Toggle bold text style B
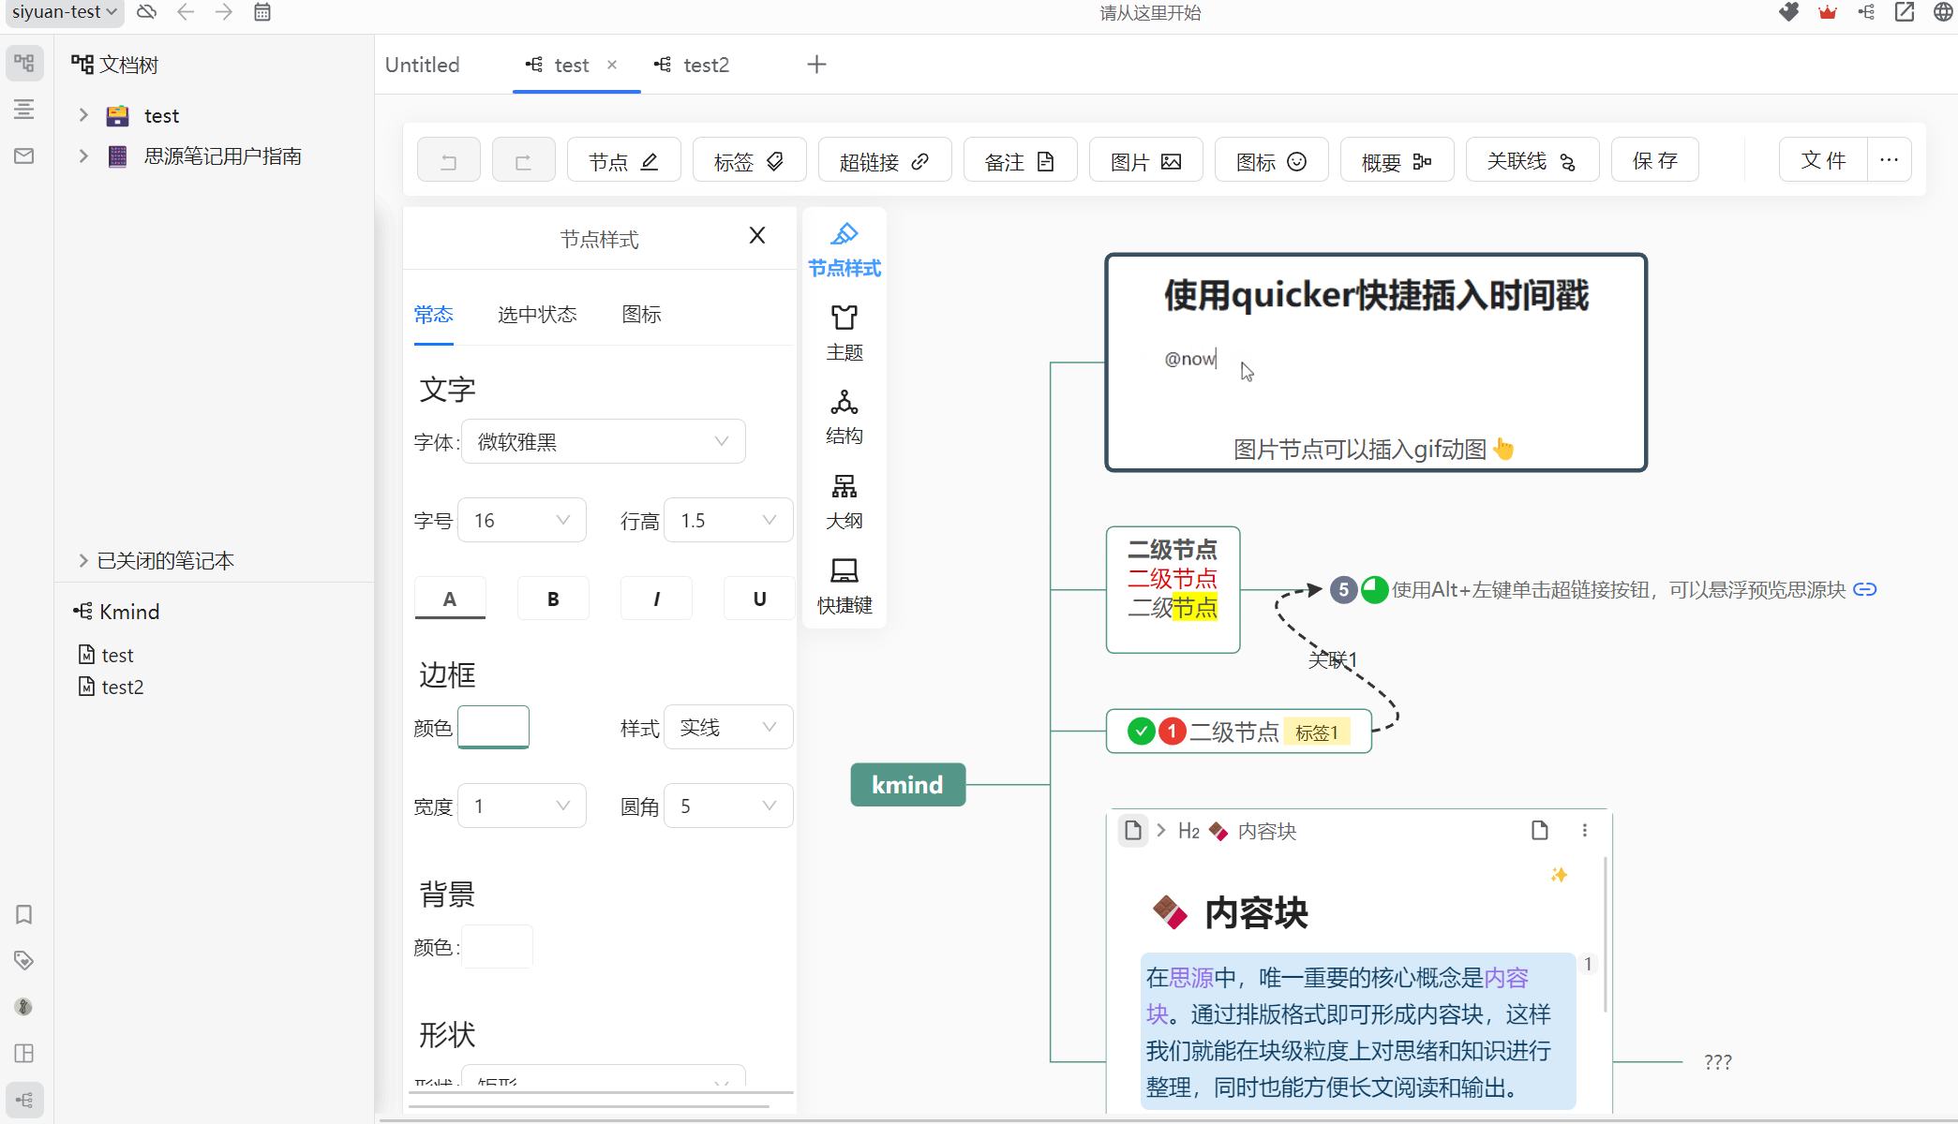This screenshot has height=1124, width=1958. pyautogui.click(x=553, y=599)
